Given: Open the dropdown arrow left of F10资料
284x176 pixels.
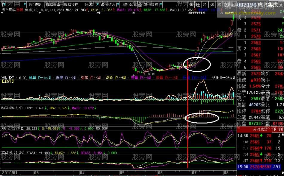Looking at the screenshot, I should 25,4.
